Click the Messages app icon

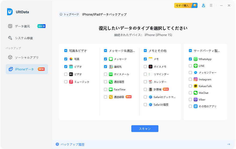click(111, 59)
